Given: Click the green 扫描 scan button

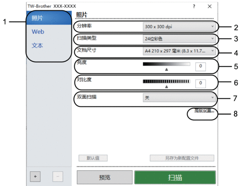Looking at the screenshot, I should coord(175,178).
